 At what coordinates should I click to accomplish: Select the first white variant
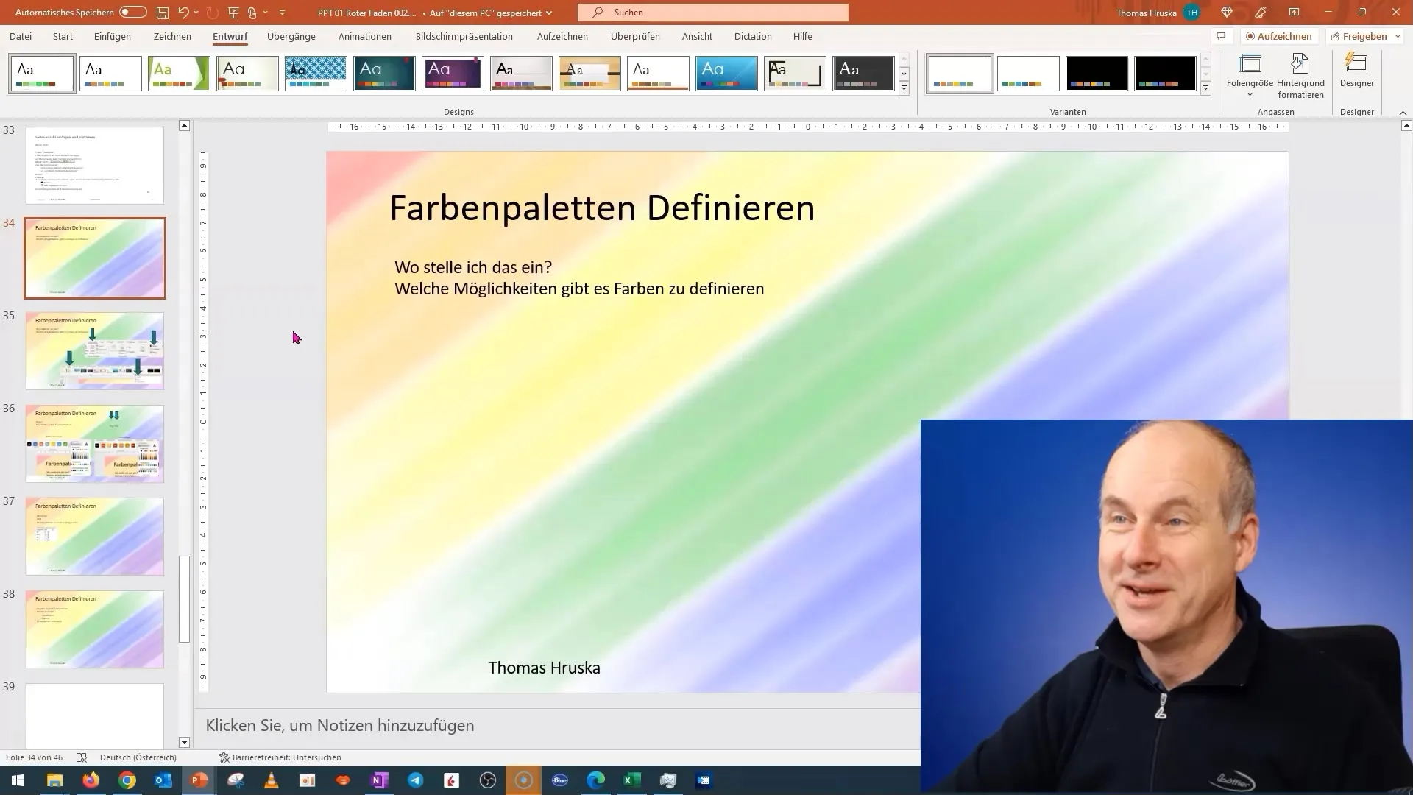[x=960, y=74]
